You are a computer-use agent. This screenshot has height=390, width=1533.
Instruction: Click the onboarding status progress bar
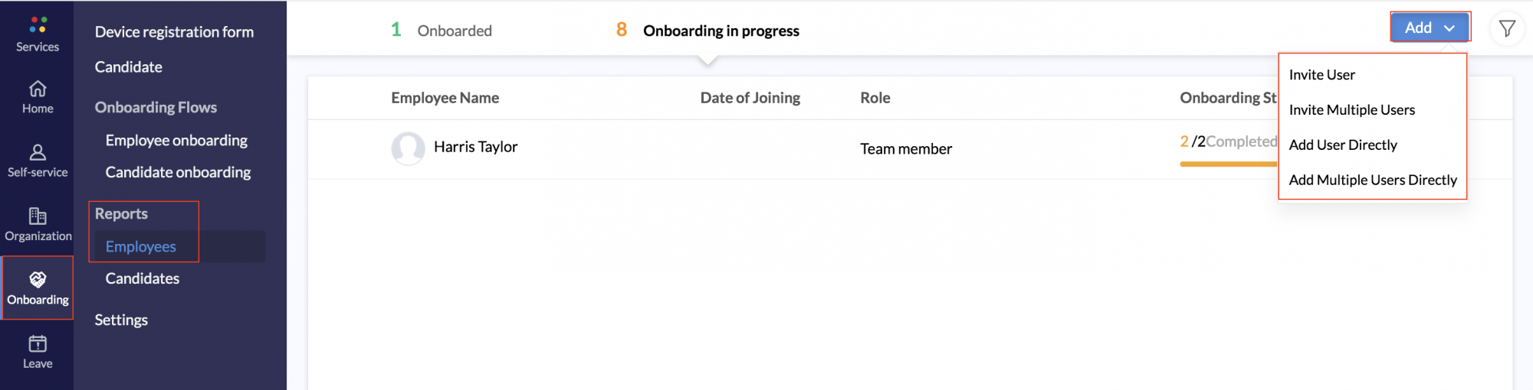pos(1228,164)
